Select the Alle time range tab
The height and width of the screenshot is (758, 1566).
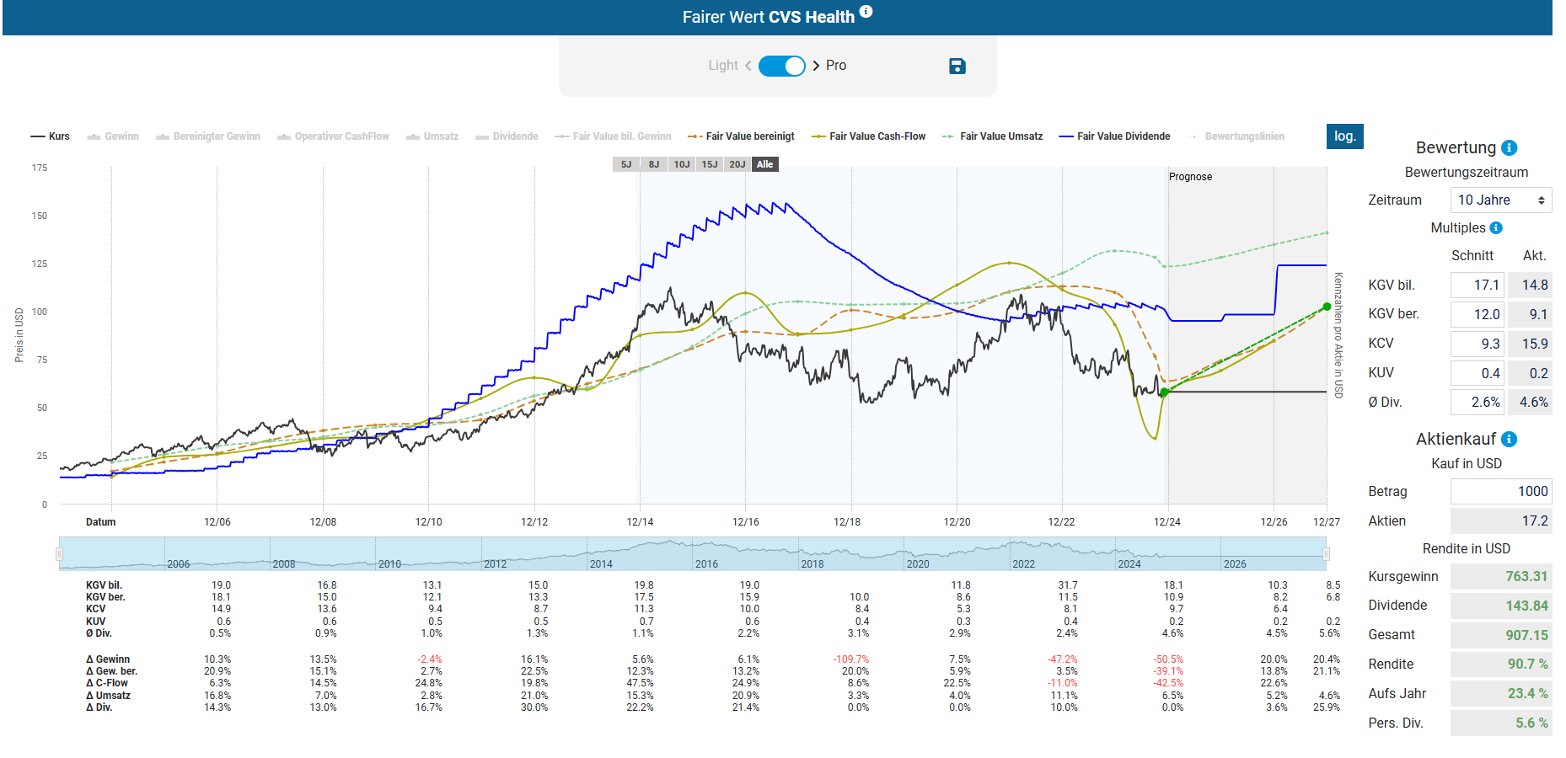[x=764, y=164]
